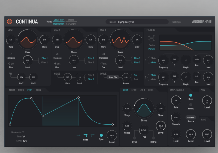Toggle OSC 2 routing to Filter 1
Image resolution: width=218 pixels, height=153 pixels.
(91, 58)
